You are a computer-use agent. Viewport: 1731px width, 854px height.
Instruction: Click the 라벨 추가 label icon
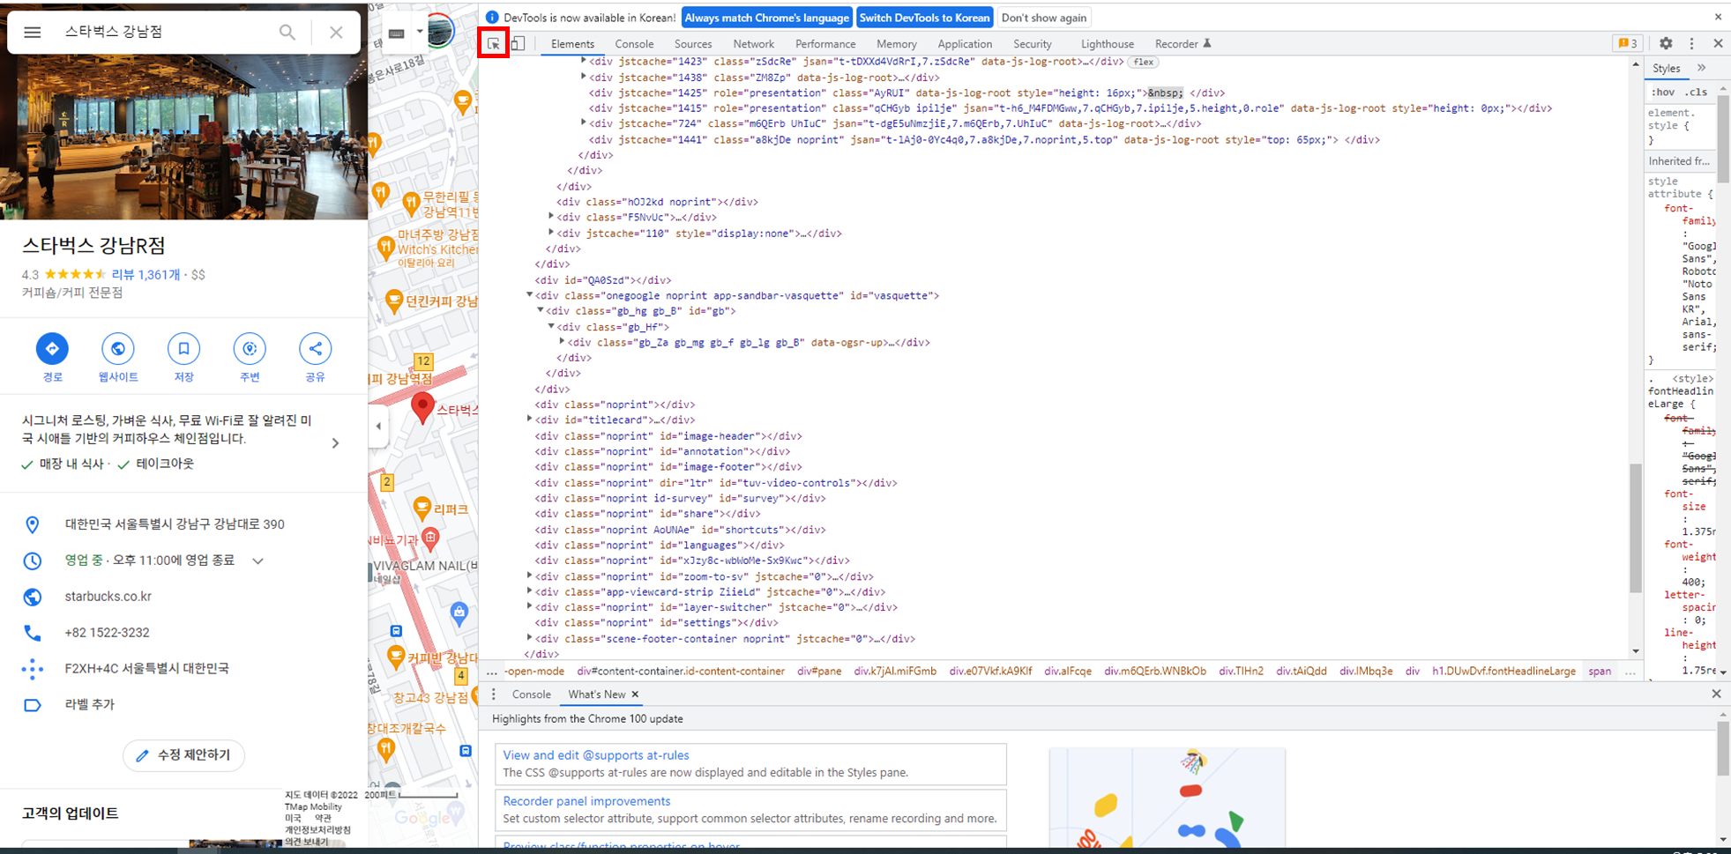[x=33, y=705]
